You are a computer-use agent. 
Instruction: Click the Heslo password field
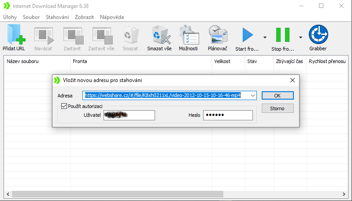point(228,115)
